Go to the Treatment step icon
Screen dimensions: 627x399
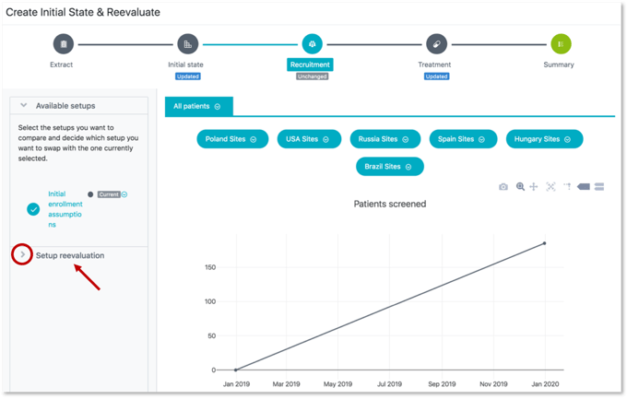(x=435, y=44)
